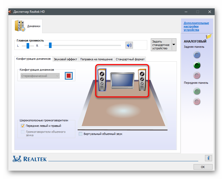
Task: Click the left speaker in room preview
Action: [x=102, y=80]
